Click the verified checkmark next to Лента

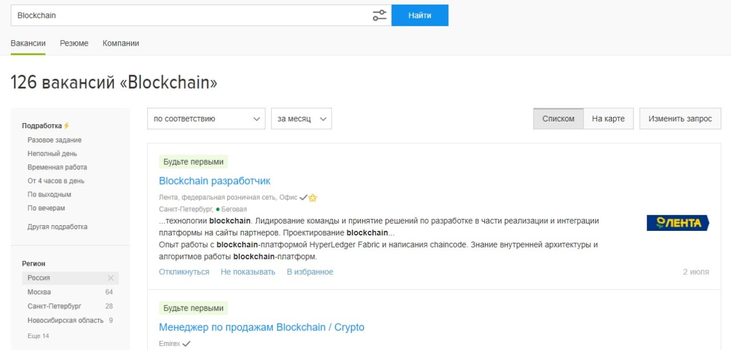[303, 197]
